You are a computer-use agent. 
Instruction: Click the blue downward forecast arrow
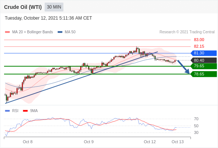coord(183,67)
